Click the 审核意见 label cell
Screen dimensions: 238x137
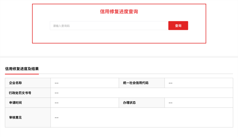[28, 118]
